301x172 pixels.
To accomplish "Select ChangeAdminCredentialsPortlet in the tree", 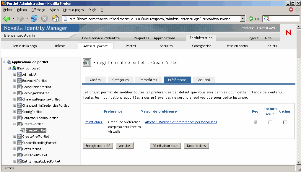I will click(x=45, y=106).
